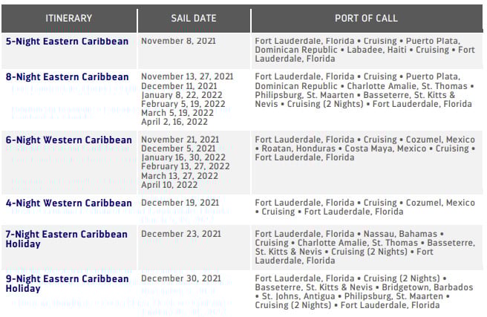Viewport: 487px width, 317px height.
Task: Click the November 13, 27, 2021 sail dates
Action: pos(187,76)
